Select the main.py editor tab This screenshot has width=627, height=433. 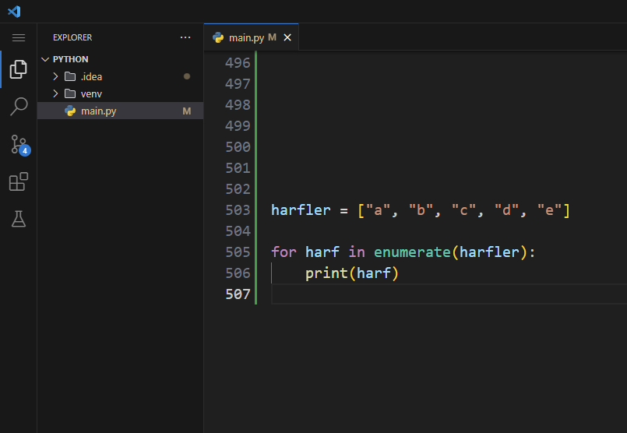(x=251, y=37)
